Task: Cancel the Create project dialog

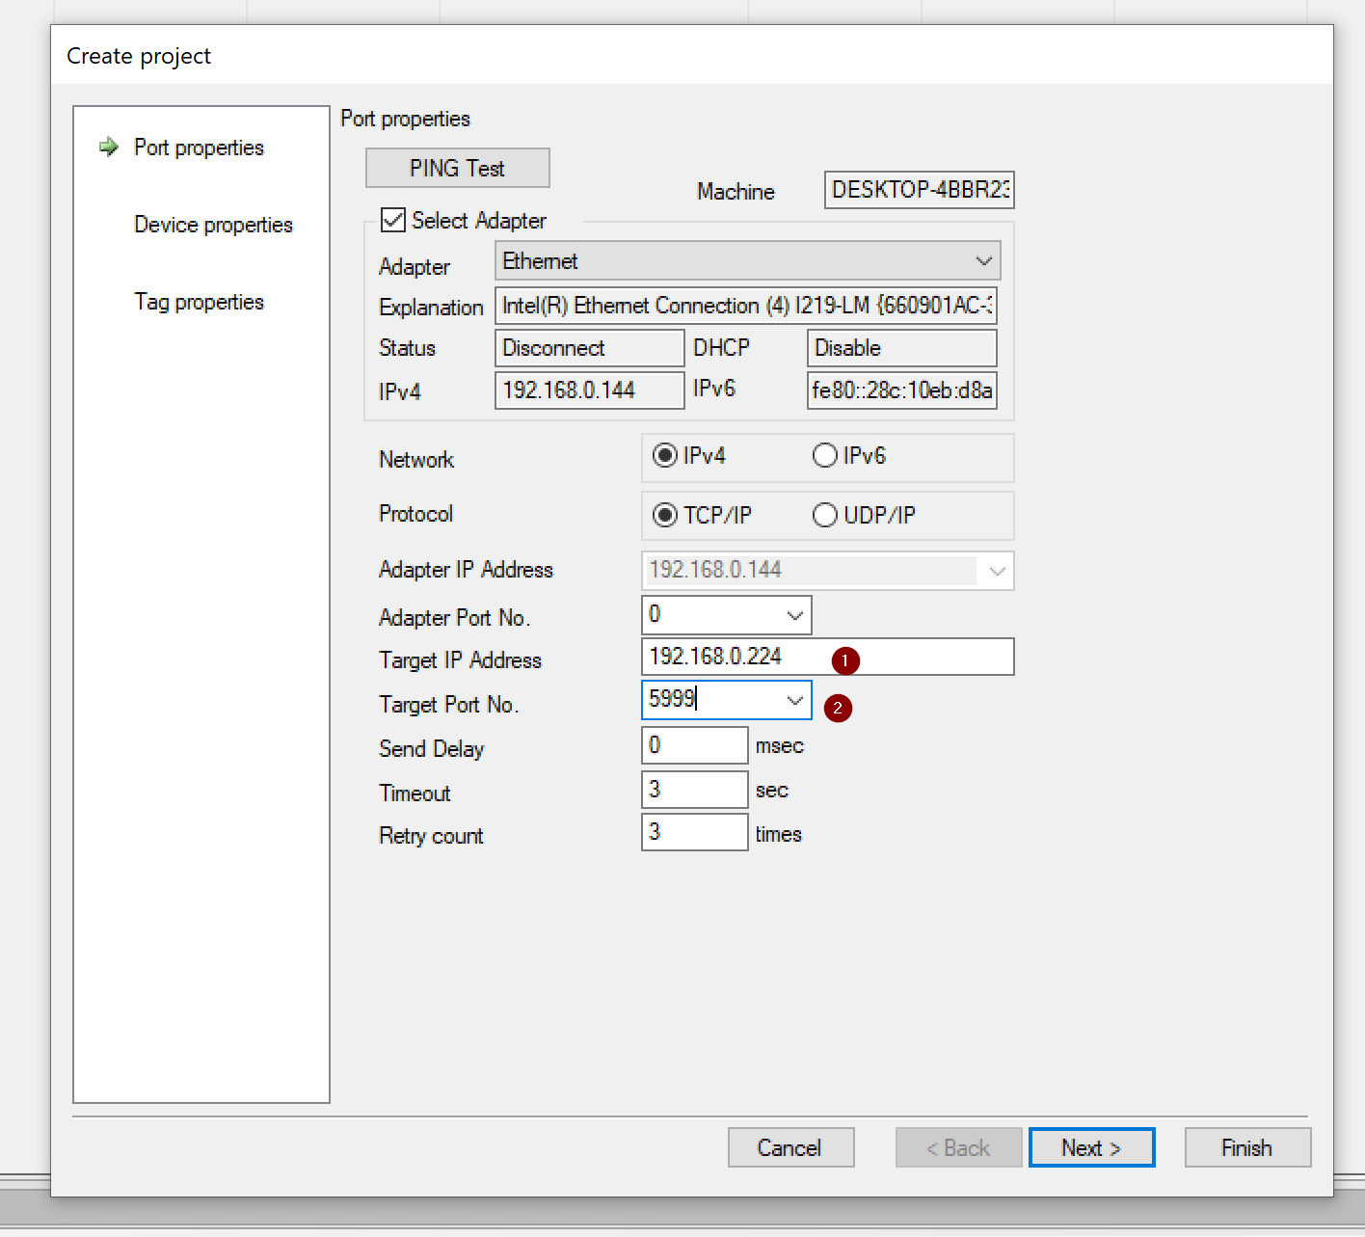Action: (790, 1147)
